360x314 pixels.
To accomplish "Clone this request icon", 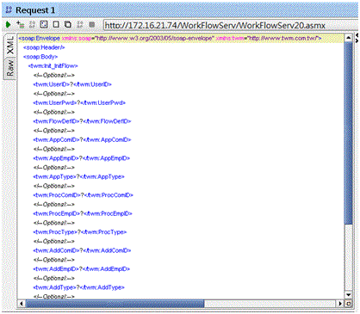I will coord(68,25).
